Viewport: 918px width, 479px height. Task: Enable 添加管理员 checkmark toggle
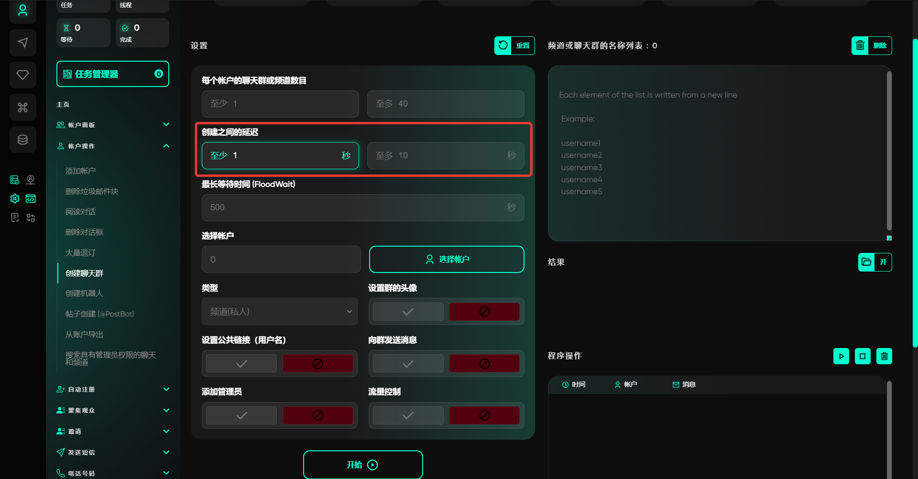coord(241,415)
